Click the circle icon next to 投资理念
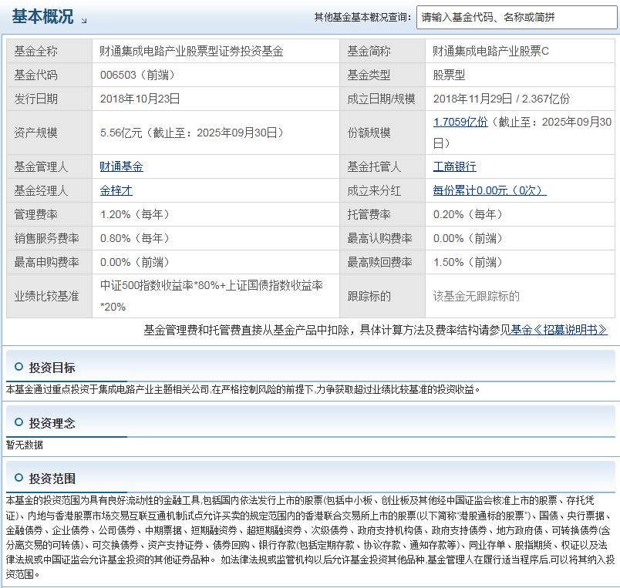 [x=19, y=422]
